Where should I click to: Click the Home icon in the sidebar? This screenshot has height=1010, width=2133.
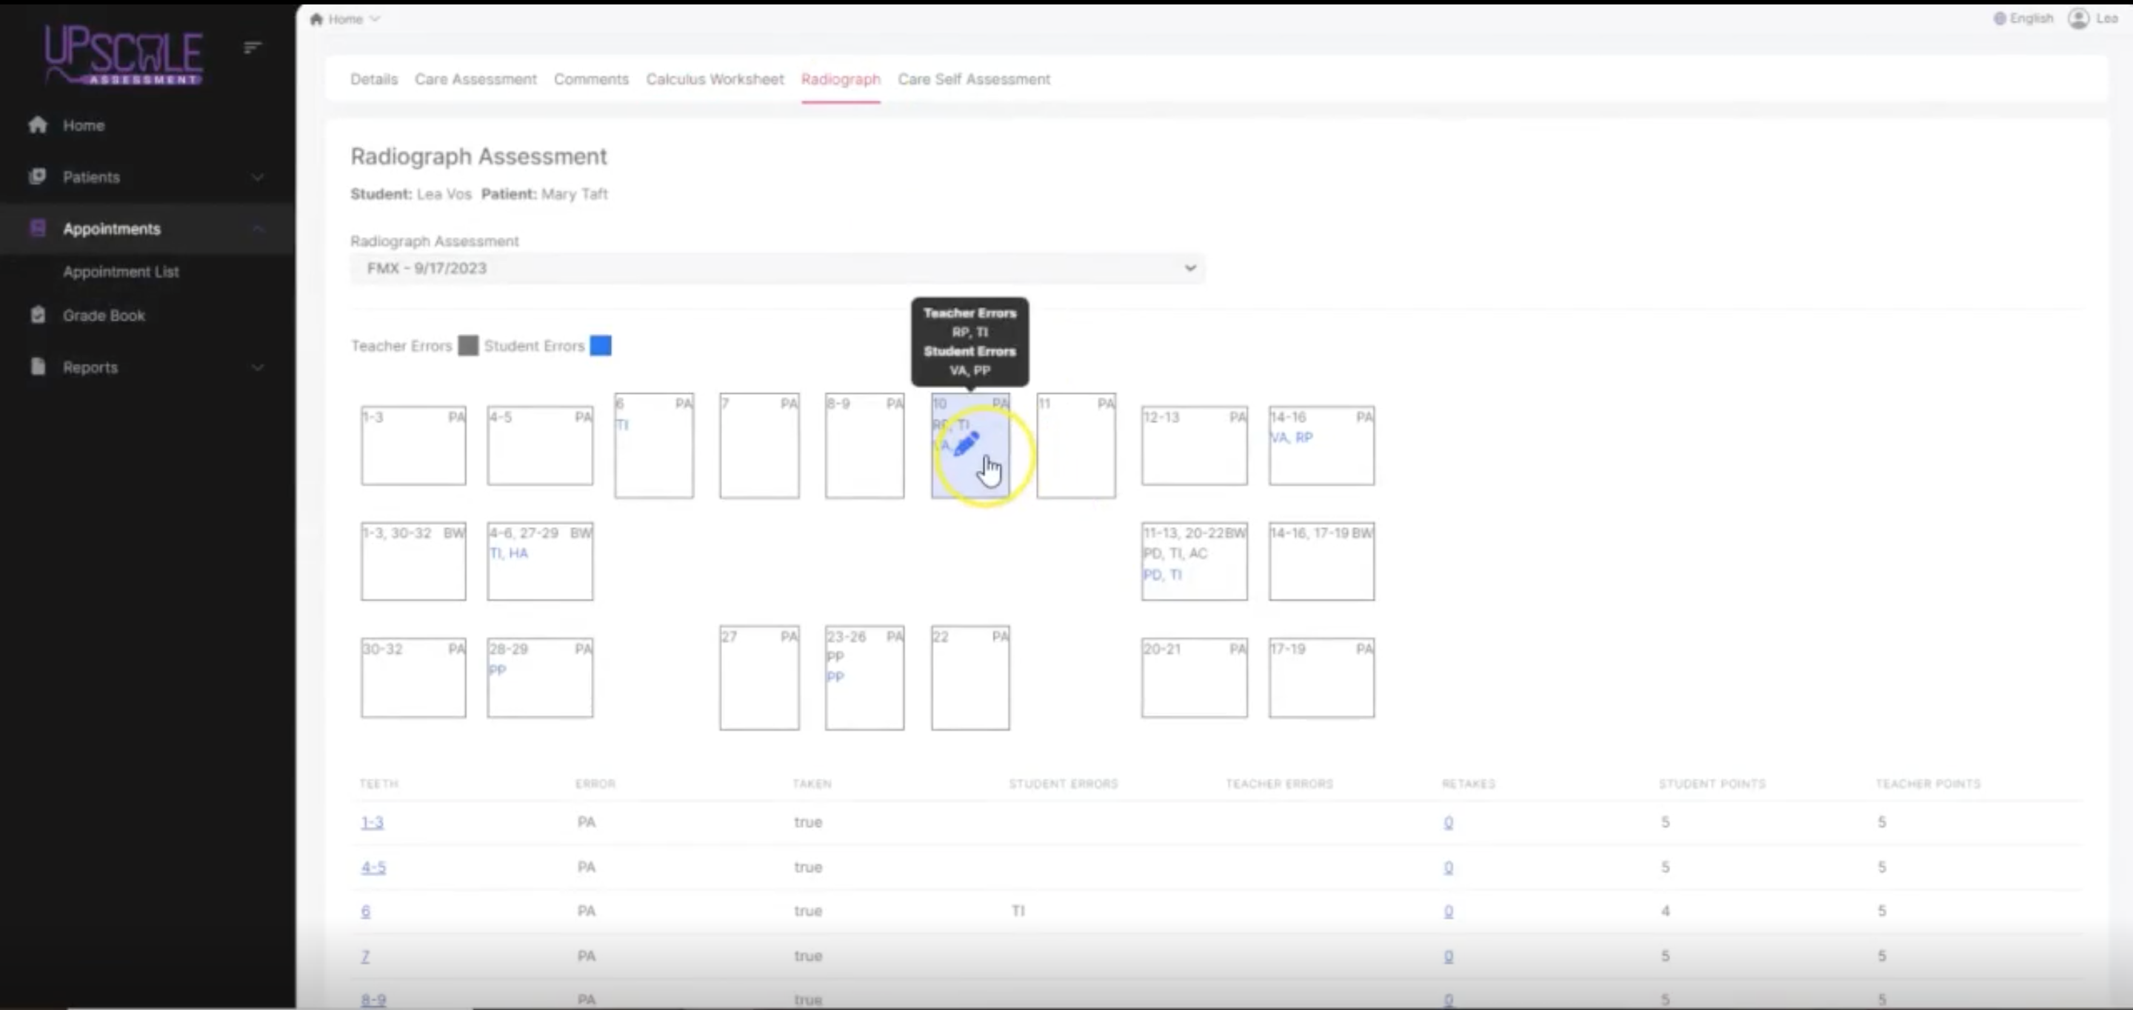pyautogui.click(x=37, y=125)
